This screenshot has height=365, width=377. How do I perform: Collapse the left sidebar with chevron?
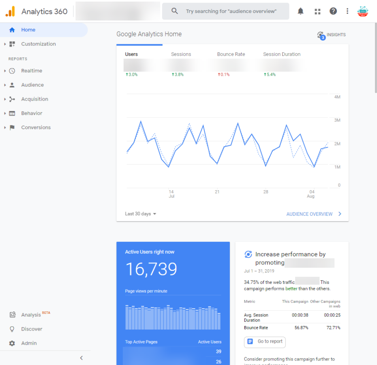pyautogui.click(x=81, y=358)
